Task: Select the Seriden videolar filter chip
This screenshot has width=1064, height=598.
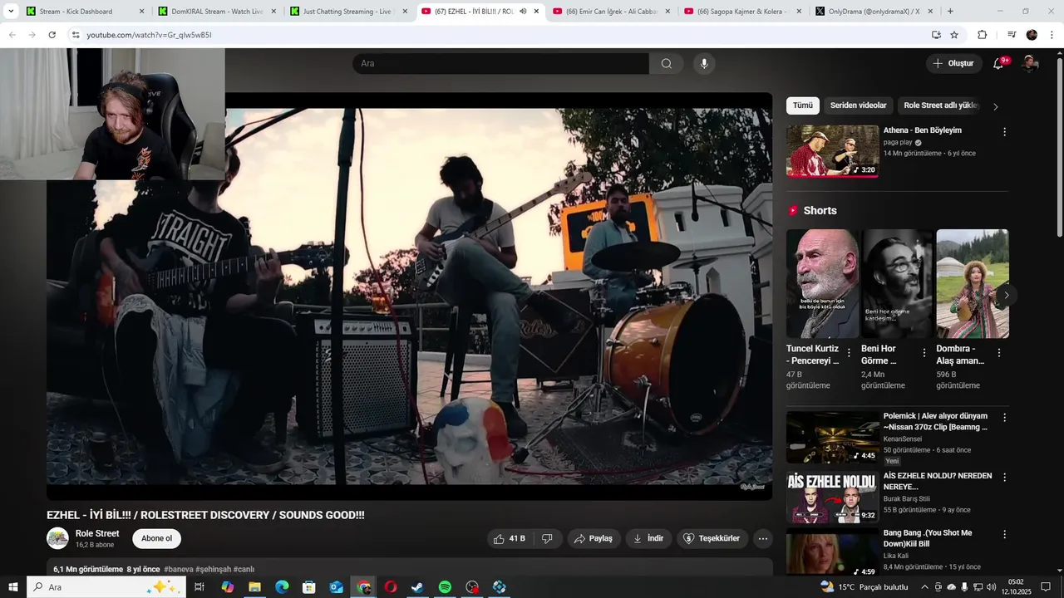Action: pyautogui.click(x=858, y=105)
